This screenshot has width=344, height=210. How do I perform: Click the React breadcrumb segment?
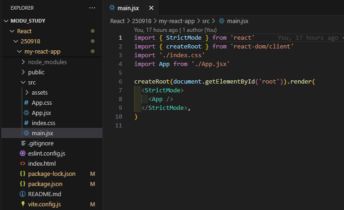(118, 21)
